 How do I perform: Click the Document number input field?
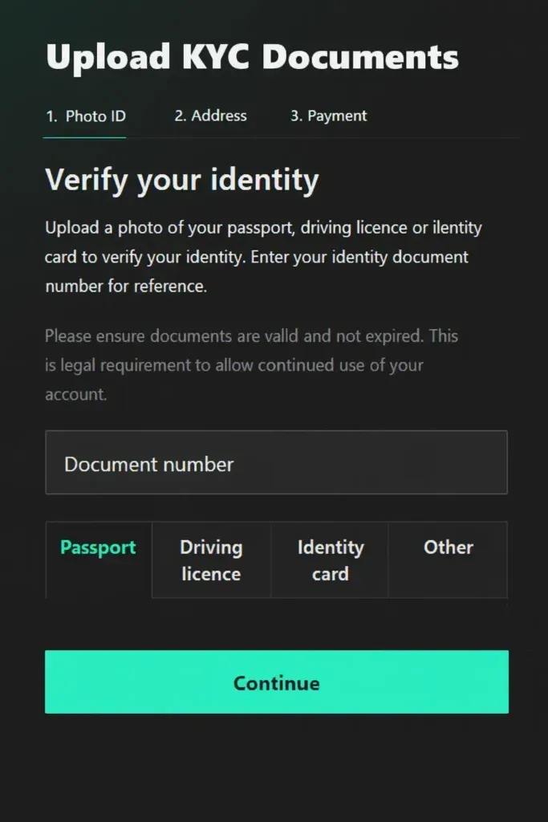coord(277,463)
